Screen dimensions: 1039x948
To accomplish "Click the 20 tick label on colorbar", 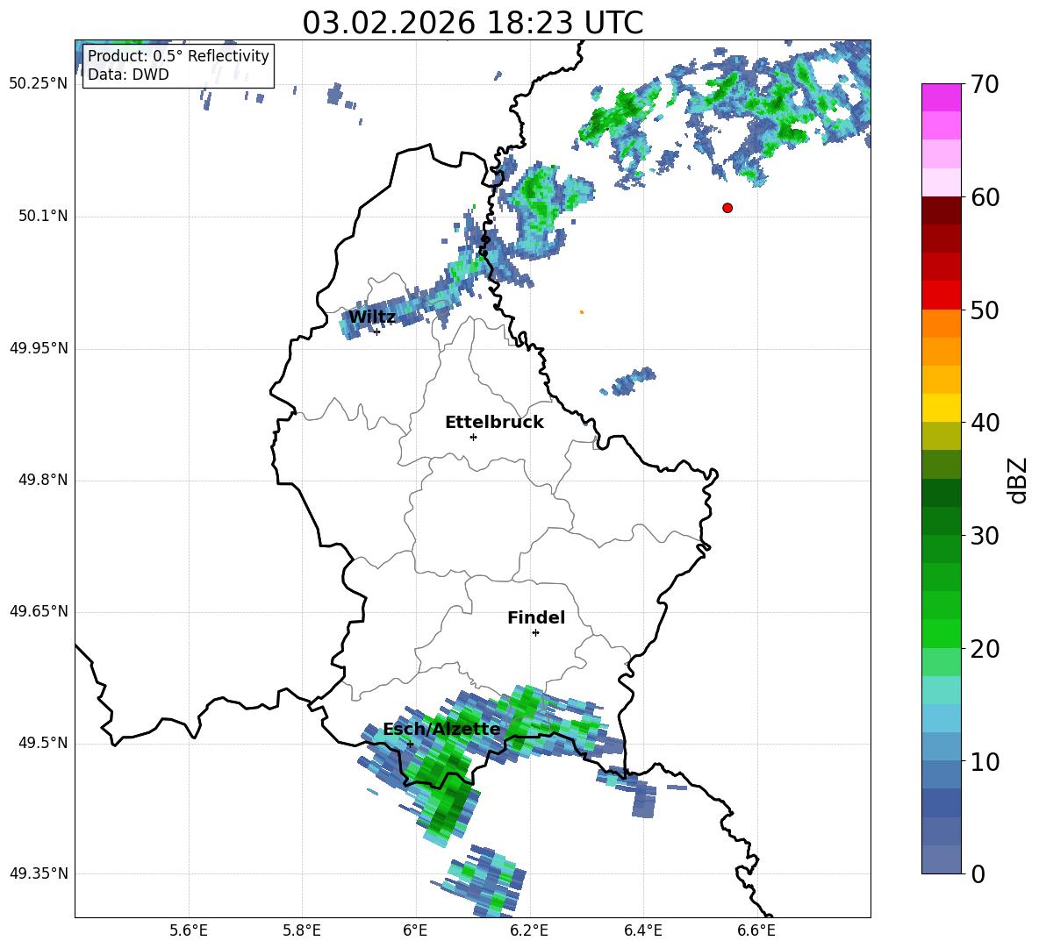I will click(x=985, y=649).
